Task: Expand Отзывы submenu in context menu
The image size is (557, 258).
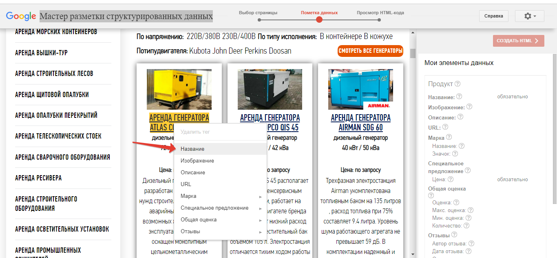Action: [220, 232]
